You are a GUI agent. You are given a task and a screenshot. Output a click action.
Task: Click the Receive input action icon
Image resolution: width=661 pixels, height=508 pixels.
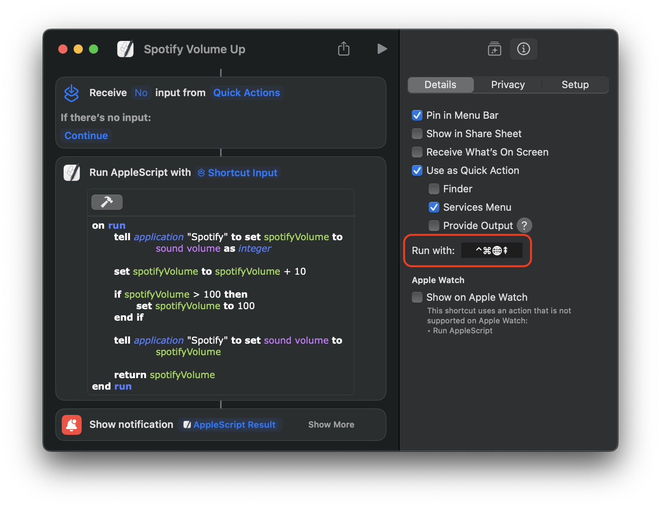[72, 93]
